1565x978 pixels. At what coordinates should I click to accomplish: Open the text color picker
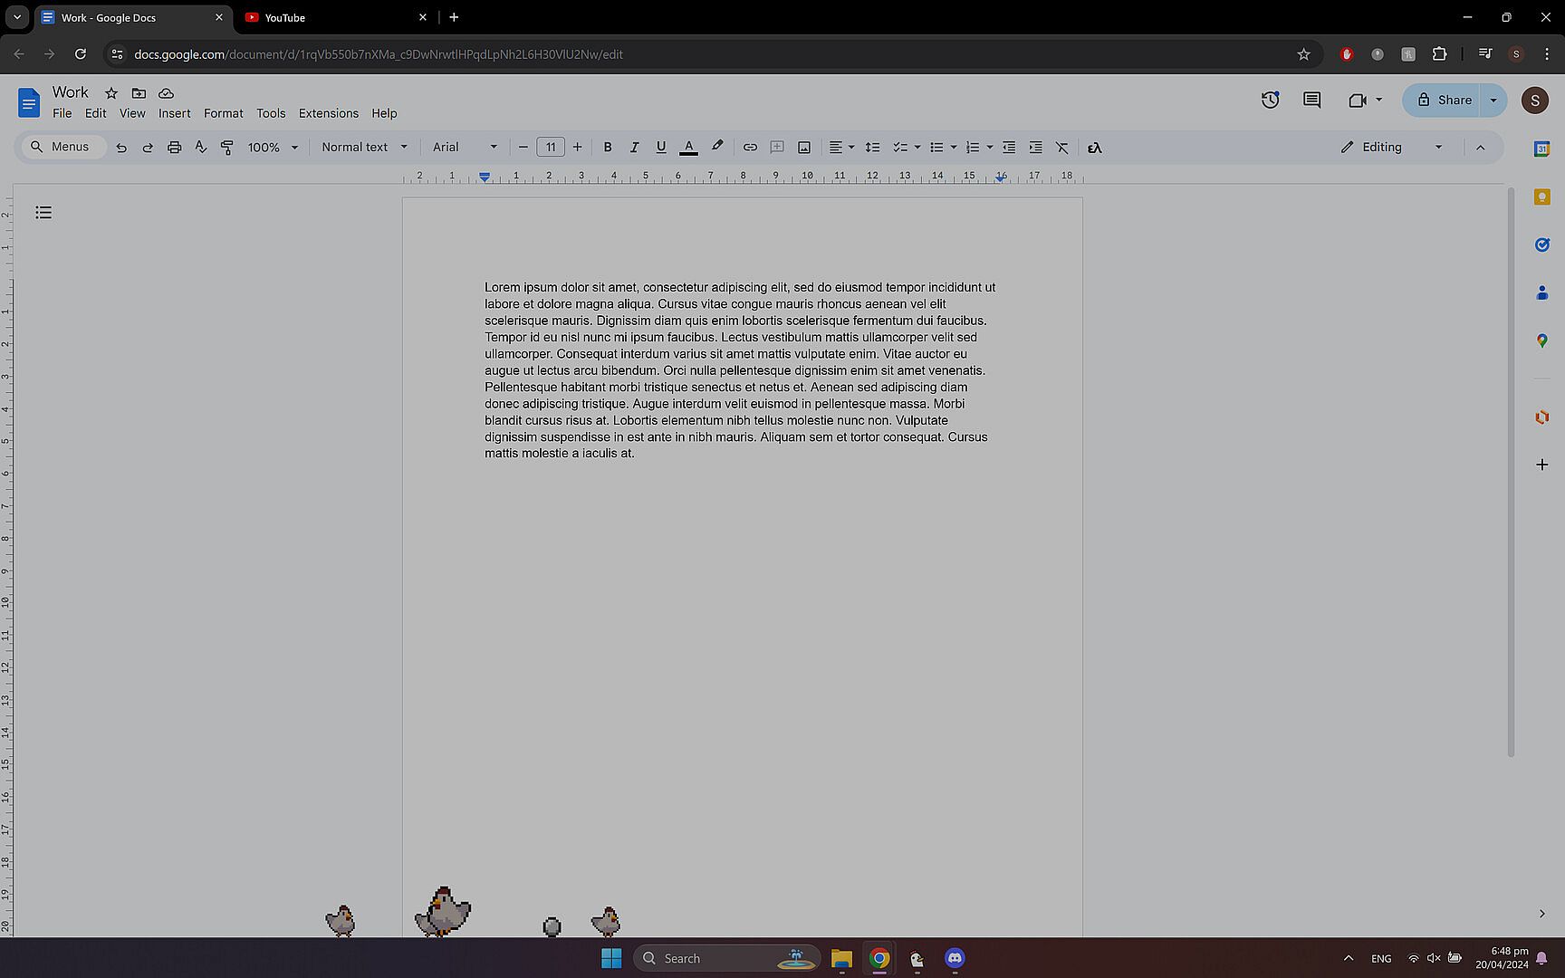tap(688, 148)
